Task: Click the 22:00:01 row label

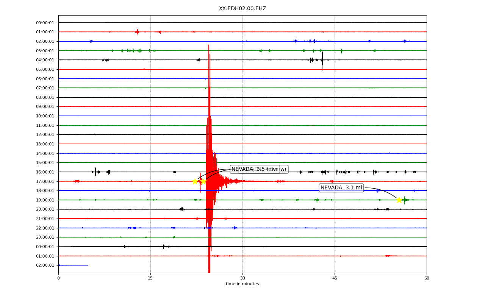Action: click(45, 228)
